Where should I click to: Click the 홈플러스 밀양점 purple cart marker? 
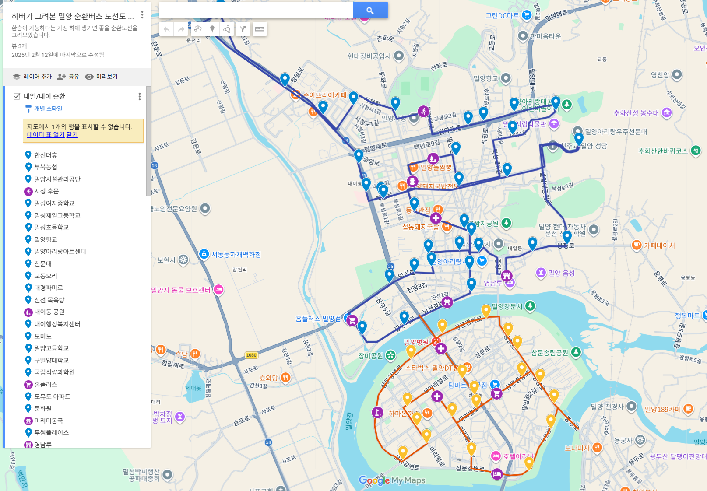(352, 321)
